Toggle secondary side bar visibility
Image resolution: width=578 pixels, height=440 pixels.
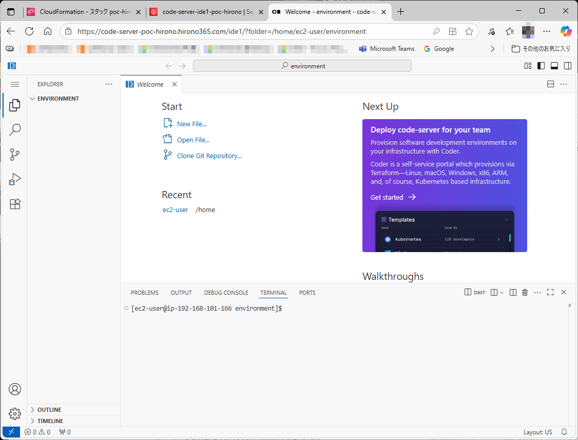[x=568, y=66]
